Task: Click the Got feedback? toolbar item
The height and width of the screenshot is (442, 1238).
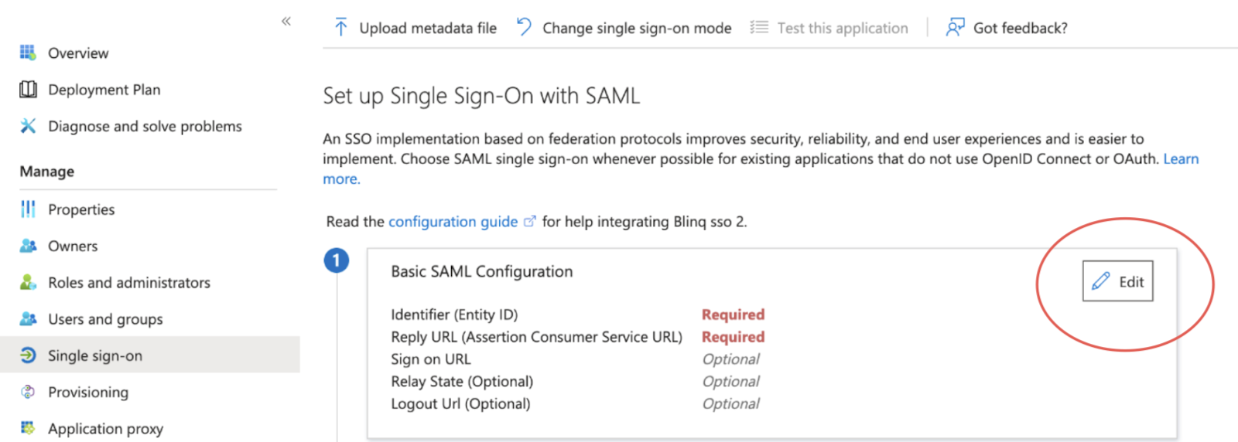Action: click(1006, 28)
